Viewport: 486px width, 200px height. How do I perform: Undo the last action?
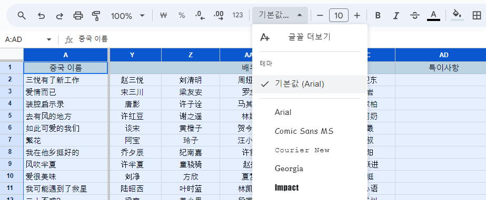pos(41,15)
